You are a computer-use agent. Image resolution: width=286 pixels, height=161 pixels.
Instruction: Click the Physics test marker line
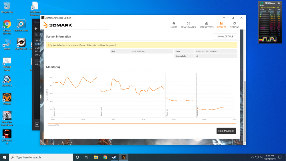click(x=166, y=95)
